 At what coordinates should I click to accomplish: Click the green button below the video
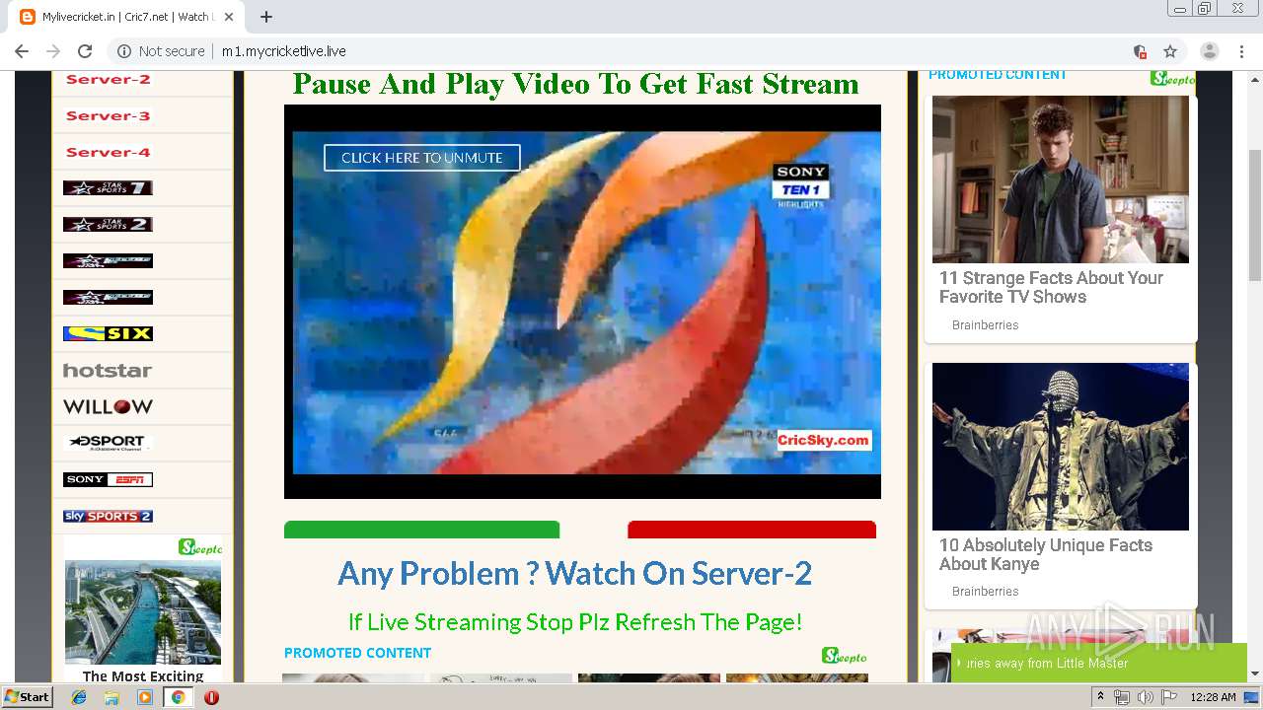click(x=421, y=530)
